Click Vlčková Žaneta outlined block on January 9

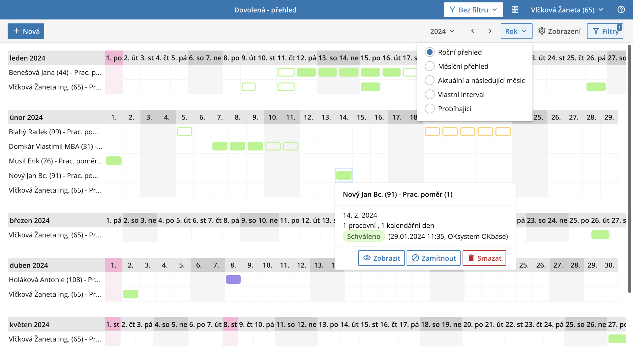coord(249,87)
